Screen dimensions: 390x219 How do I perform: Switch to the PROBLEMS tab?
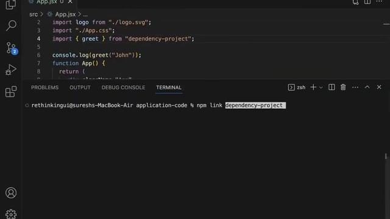click(44, 88)
